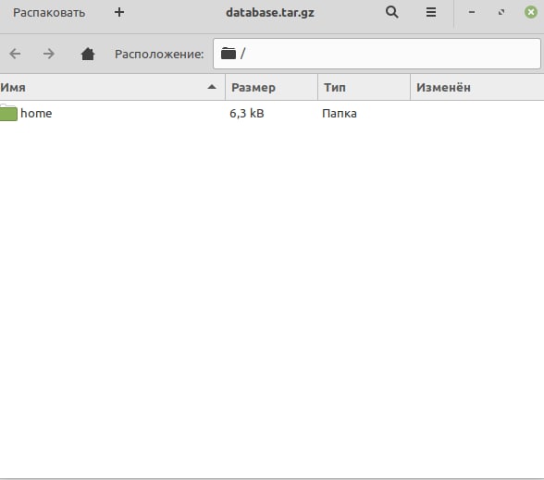Sort by the Тип column header
544x480 pixels.
(364, 87)
